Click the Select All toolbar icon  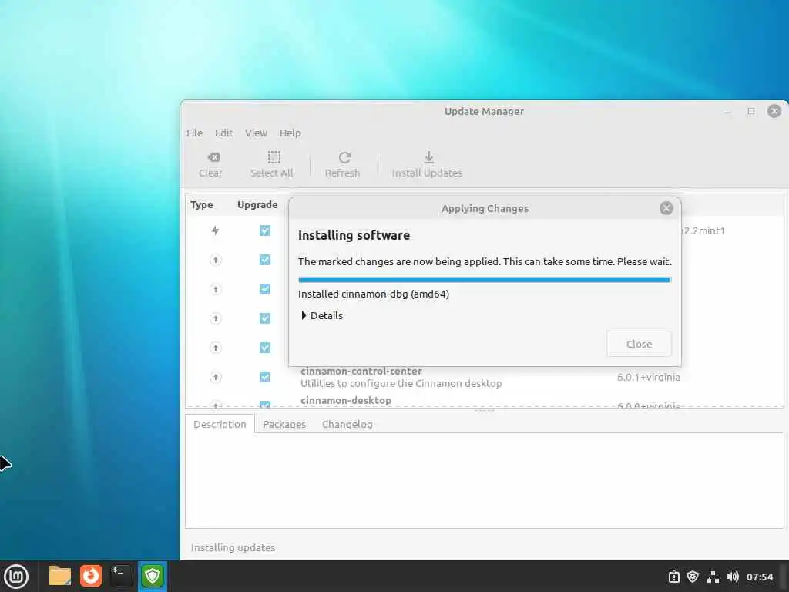tap(274, 157)
